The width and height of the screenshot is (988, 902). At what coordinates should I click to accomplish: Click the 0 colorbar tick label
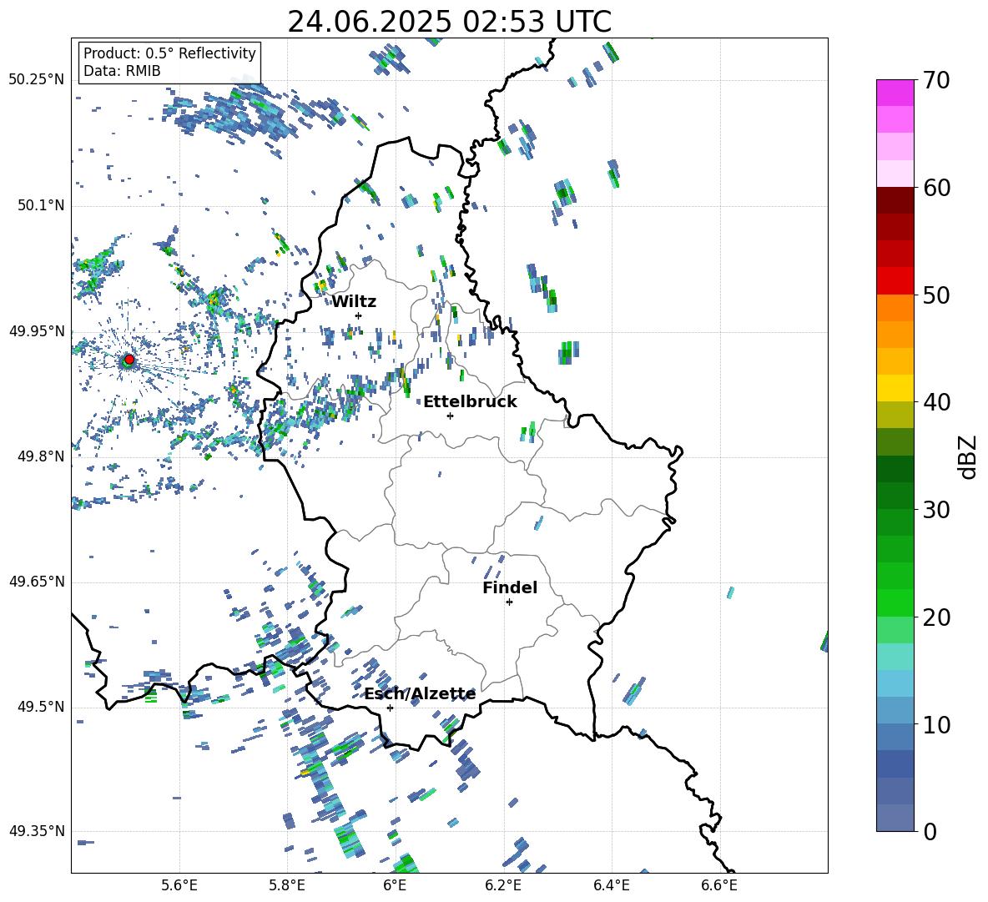click(x=930, y=831)
